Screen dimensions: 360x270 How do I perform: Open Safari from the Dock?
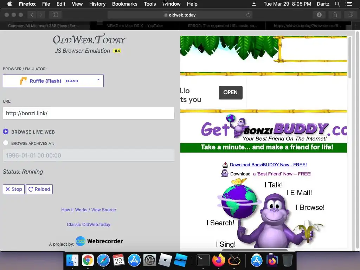click(x=103, y=261)
